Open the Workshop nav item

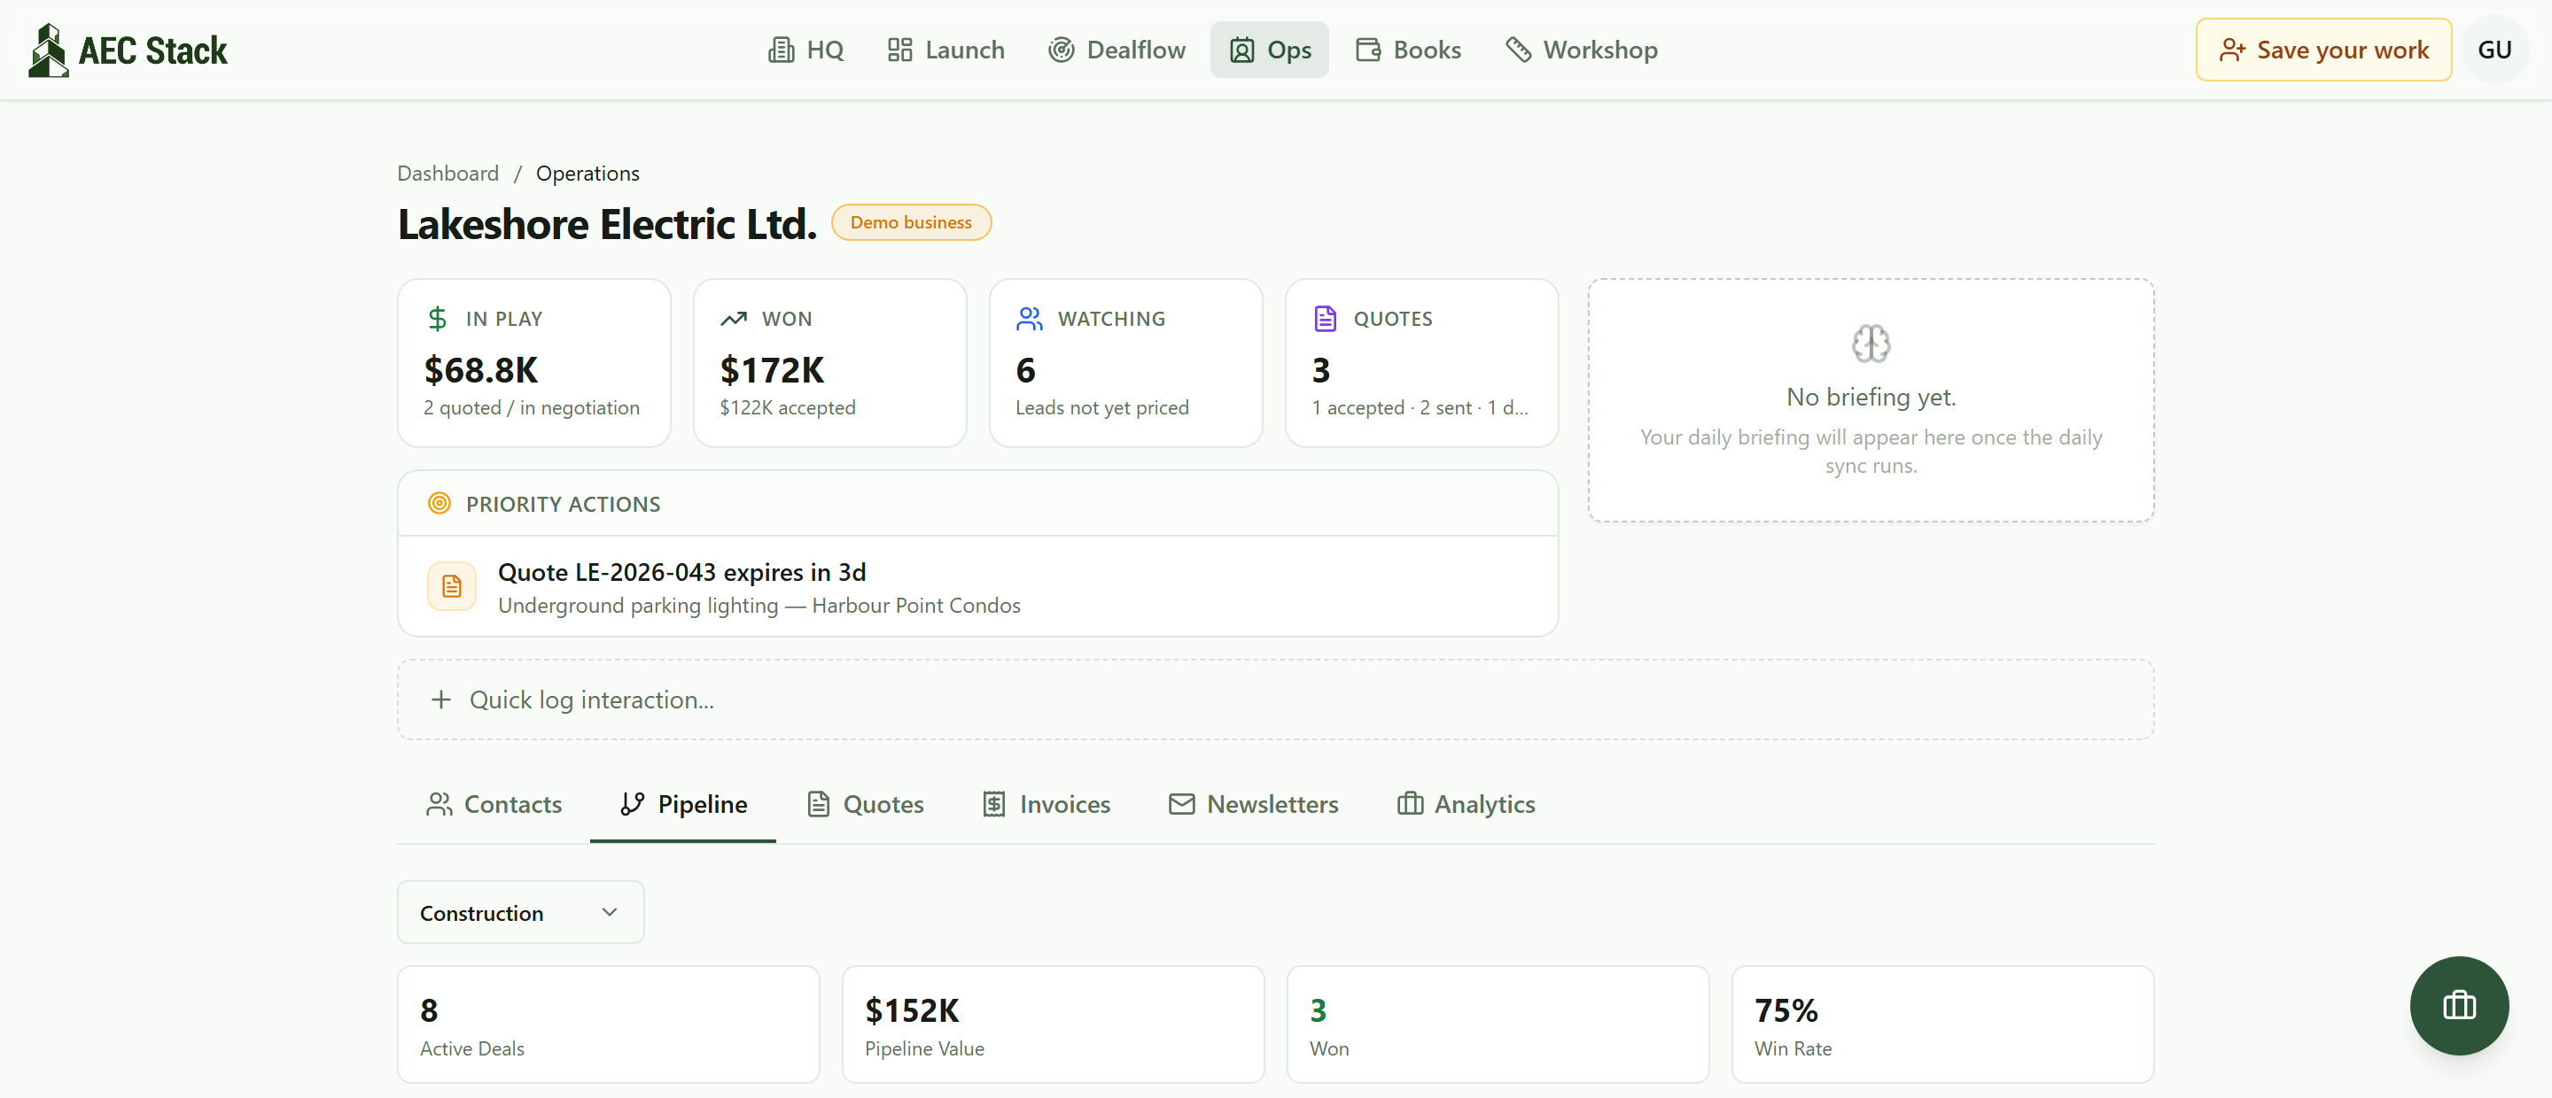point(1581,50)
